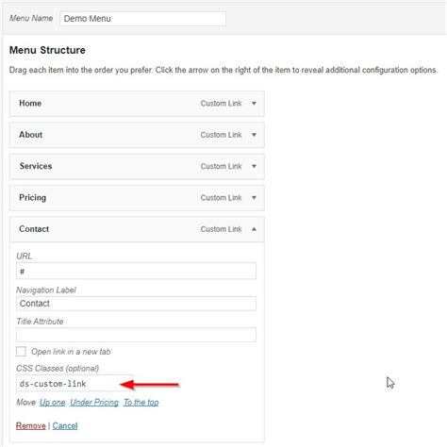Expand the Pricing menu item arrow
The height and width of the screenshot is (447, 447).
[x=254, y=198]
